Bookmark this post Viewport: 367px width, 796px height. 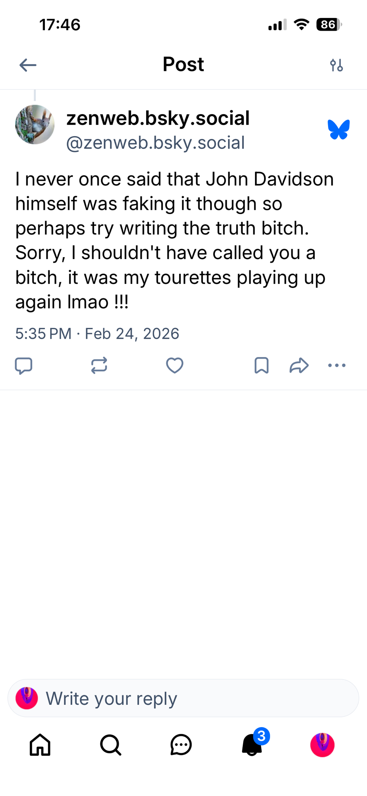(x=261, y=365)
